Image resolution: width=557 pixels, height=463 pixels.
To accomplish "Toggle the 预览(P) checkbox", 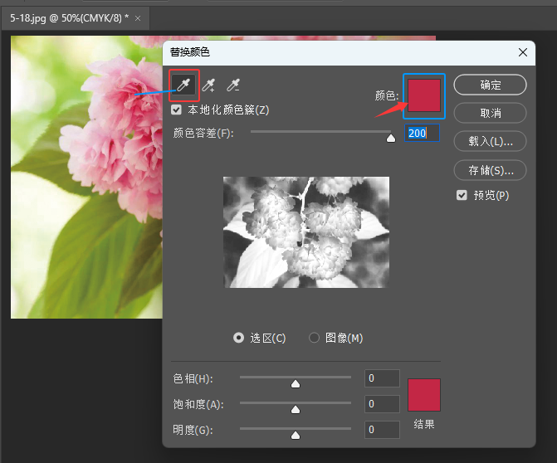I will (462, 195).
